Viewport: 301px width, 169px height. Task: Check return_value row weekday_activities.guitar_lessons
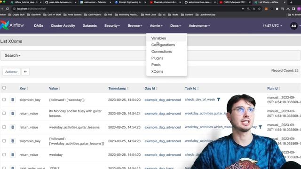(x=4, y=127)
